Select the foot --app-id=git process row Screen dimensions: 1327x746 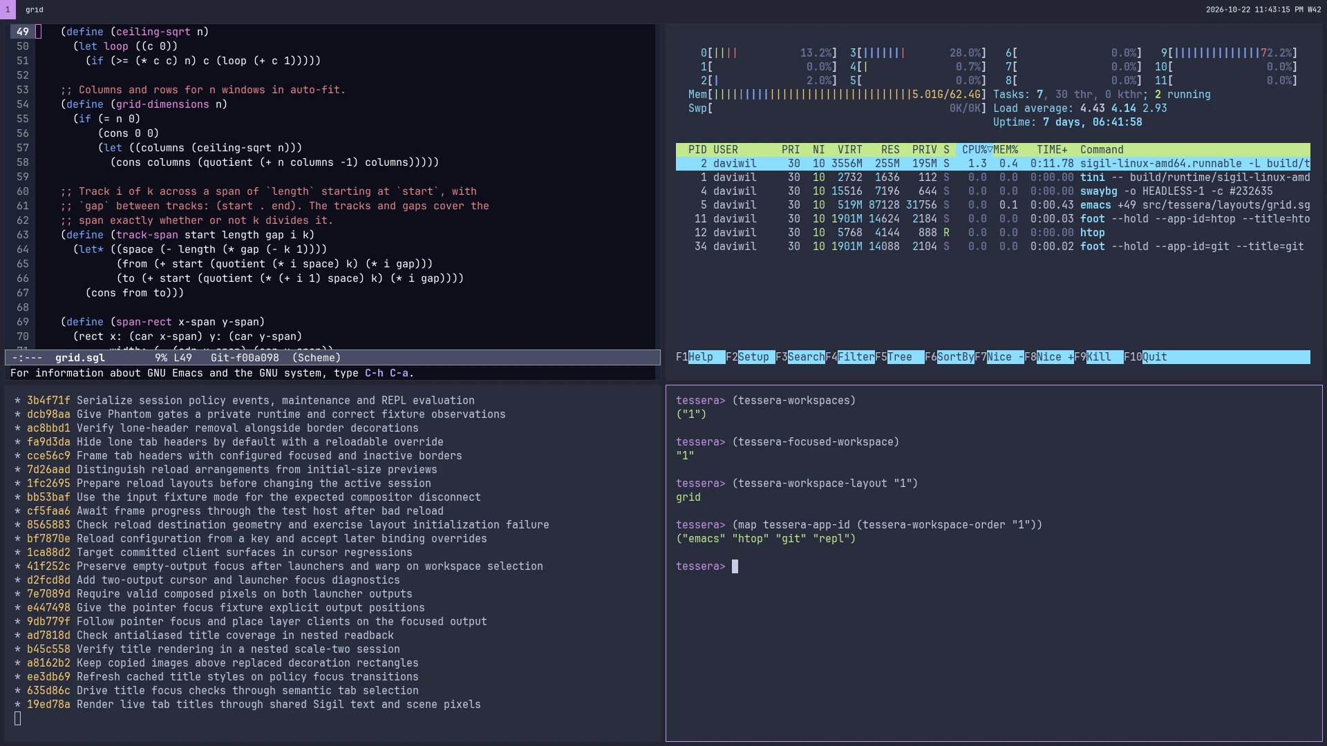point(993,247)
